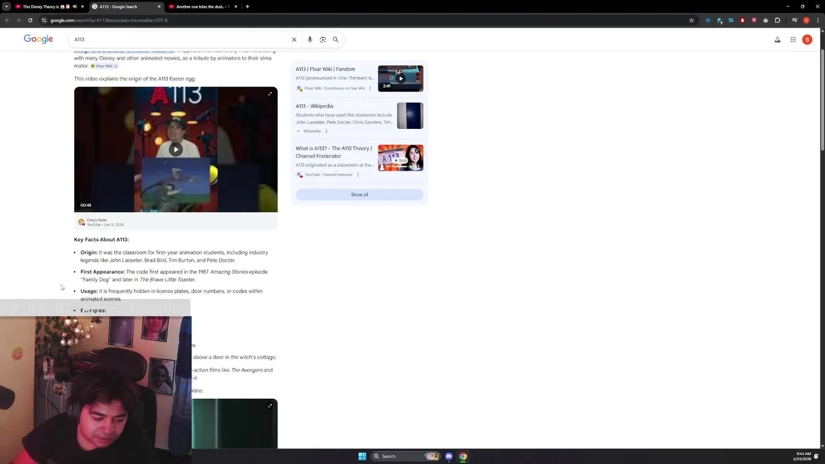This screenshot has width=825, height=464.
Task: Close the 'Another one bites the dust' tab
Action: 236,6
